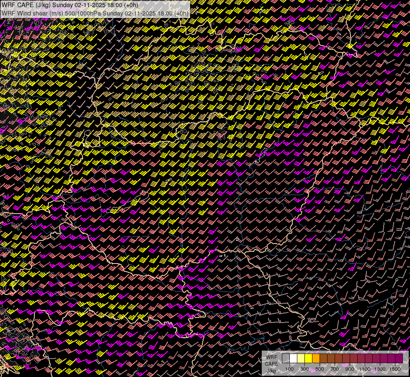Click the WRF CAPE title line
This screenshot has height=377, width=410.
(70, 5)
